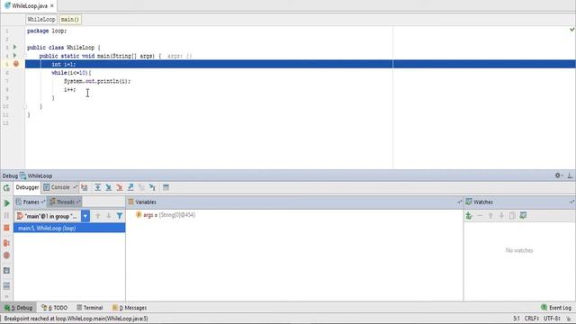Click Step Out icon
Viewport: 576px width, 324px height.
tap(130, 188)
